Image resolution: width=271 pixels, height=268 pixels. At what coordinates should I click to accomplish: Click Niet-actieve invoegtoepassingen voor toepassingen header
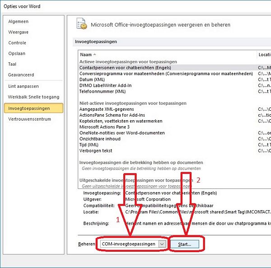[133, 103]
